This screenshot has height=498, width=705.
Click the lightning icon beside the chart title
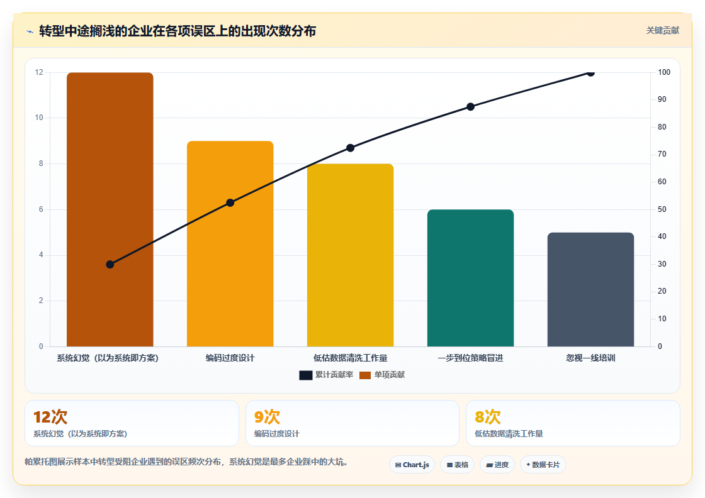tap(30, 31)
